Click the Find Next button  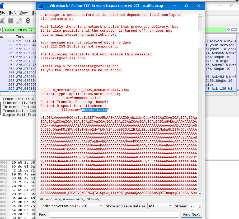tap(191, 215)
